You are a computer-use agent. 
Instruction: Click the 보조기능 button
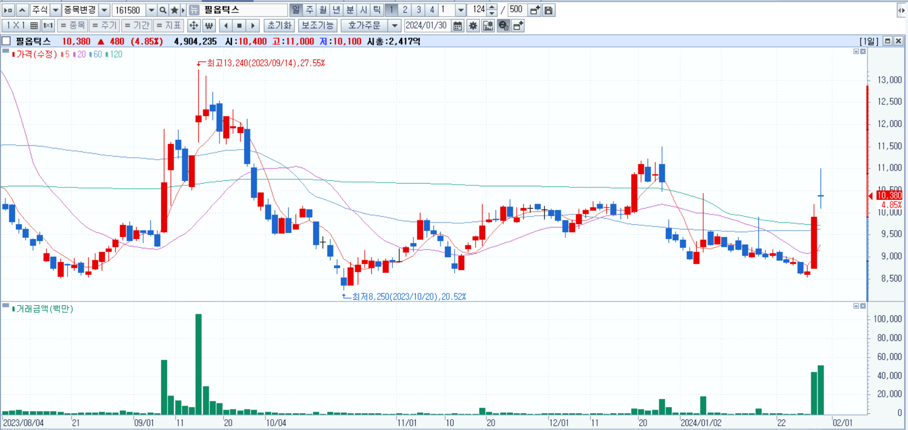pos(317,25)
